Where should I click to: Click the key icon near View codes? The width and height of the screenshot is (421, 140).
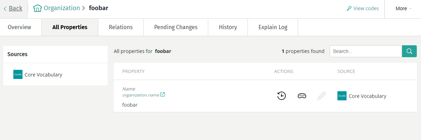tap(349, 8)
